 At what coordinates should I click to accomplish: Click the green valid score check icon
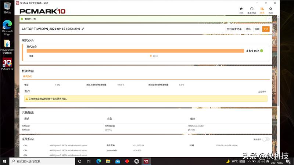point(22,19)
